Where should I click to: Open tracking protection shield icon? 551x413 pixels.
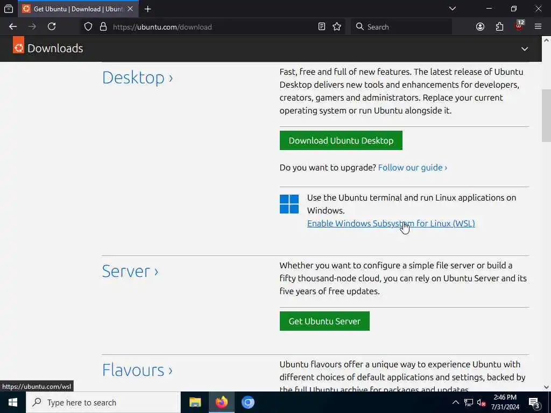tap(88, 27)
